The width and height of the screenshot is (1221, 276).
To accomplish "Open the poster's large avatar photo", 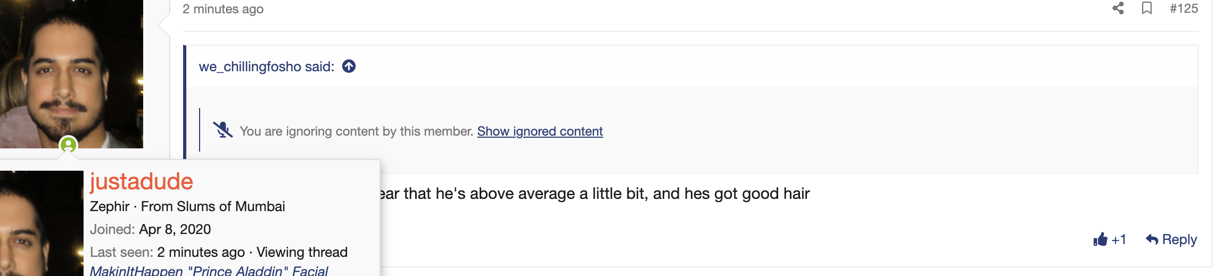I will (x=71, y=74).
